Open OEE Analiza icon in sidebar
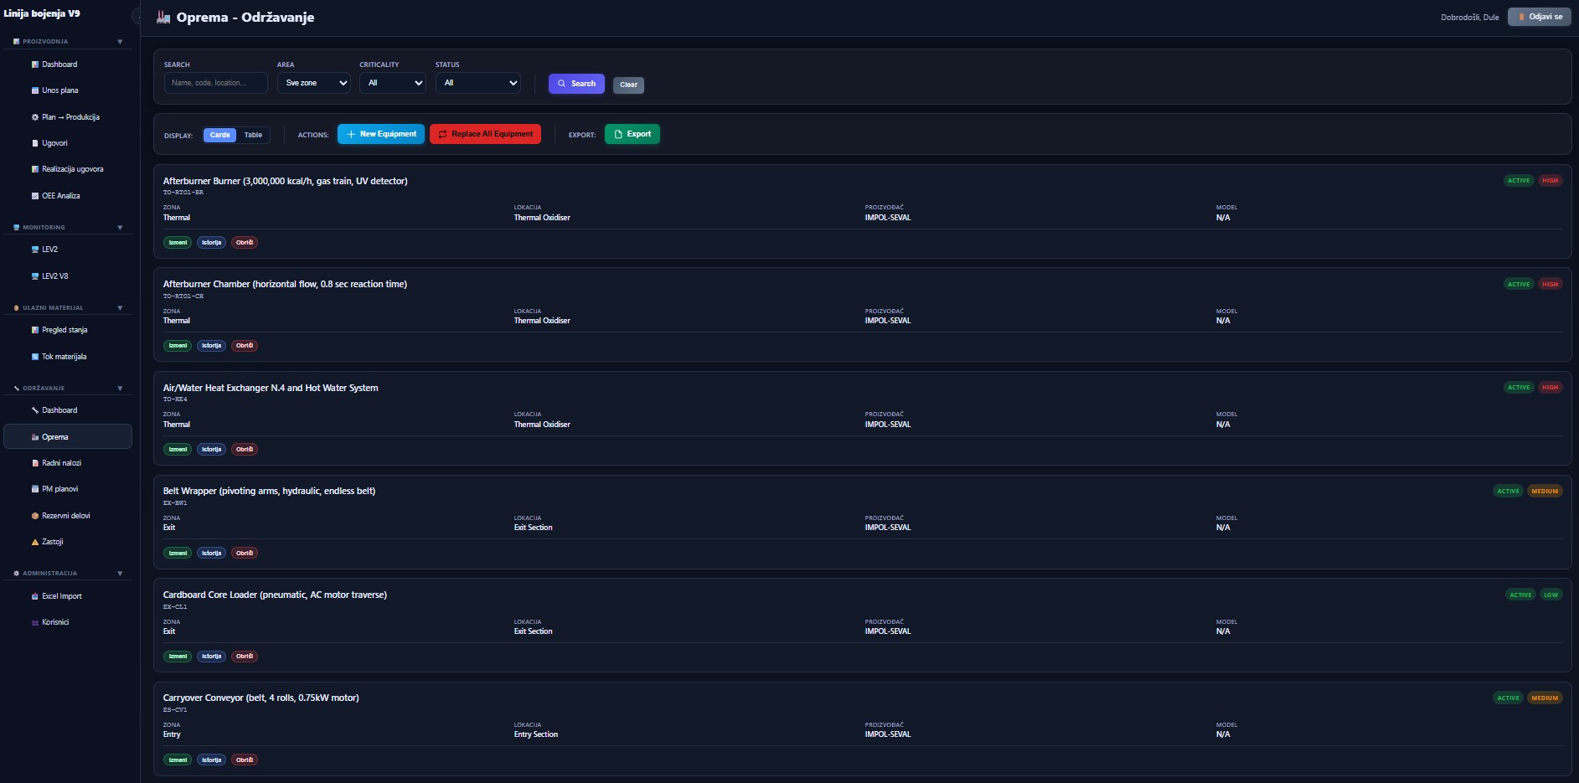 pos(35,196)
